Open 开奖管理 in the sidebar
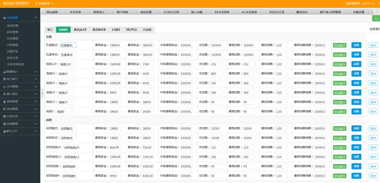Viewport: 380px width, 183px height. pyautogui.click(x=12, y=45)
